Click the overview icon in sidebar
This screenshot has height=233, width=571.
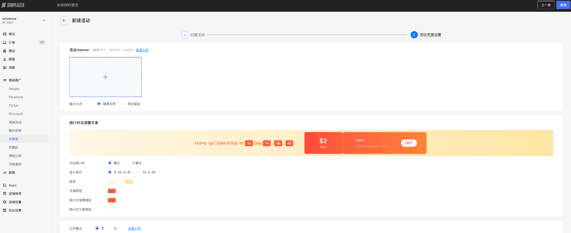click(x=5, y=34)
